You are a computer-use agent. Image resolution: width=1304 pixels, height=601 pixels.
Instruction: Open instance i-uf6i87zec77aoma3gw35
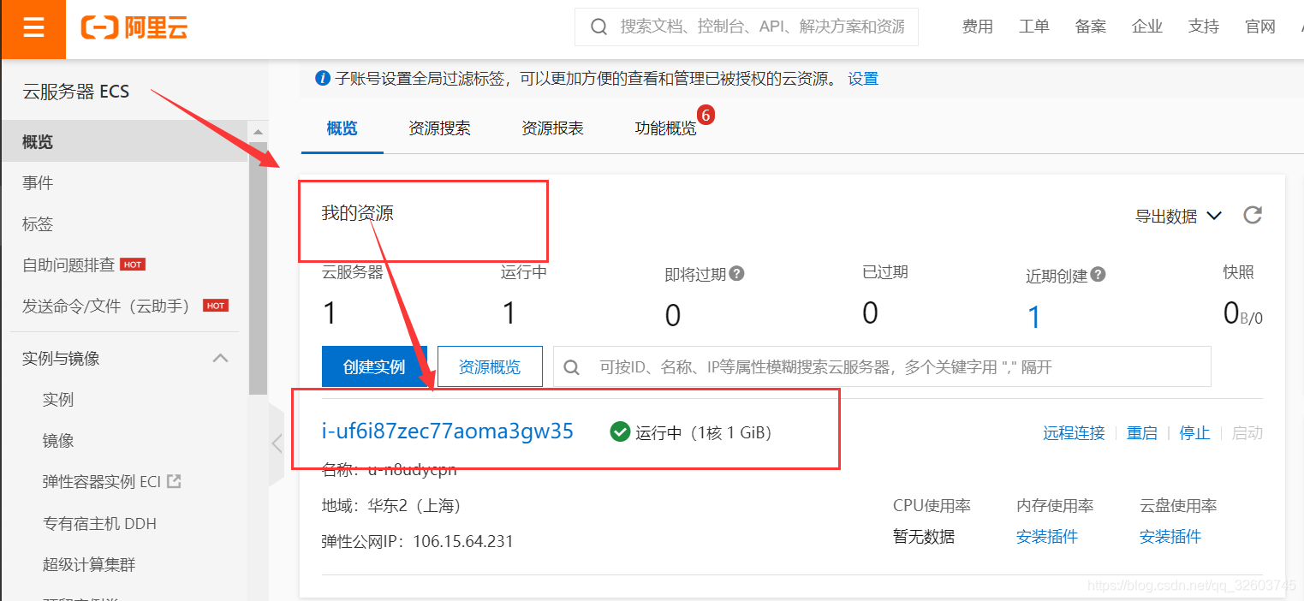coord(448,431)
